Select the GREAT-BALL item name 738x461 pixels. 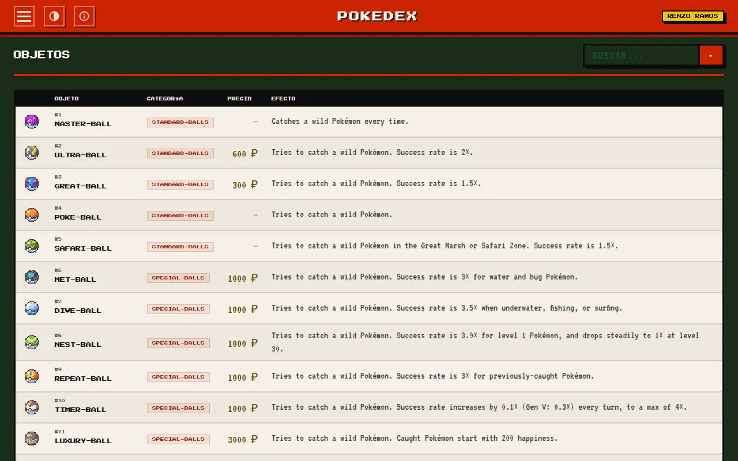coord(80,186)
